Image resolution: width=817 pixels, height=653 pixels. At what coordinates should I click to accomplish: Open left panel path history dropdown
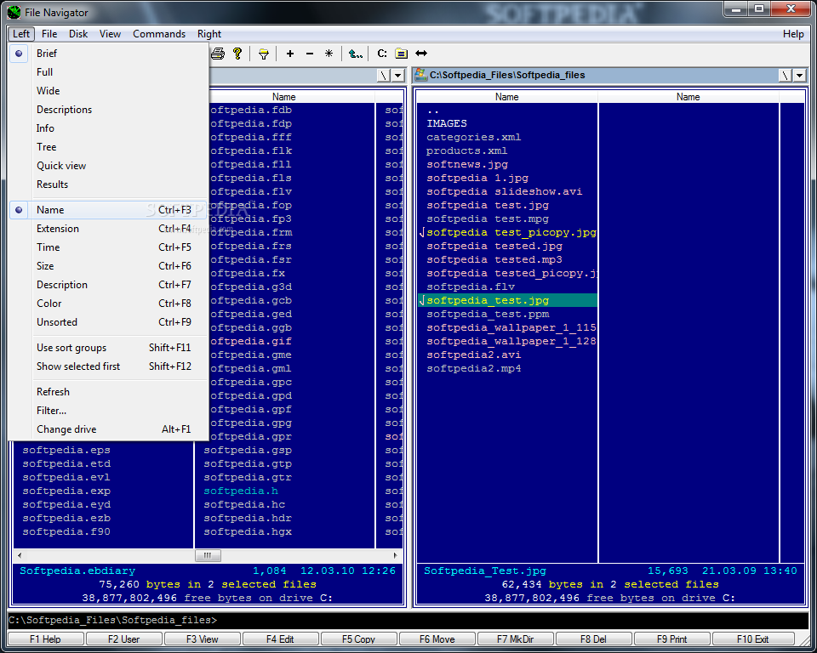(x=397, y=76)
